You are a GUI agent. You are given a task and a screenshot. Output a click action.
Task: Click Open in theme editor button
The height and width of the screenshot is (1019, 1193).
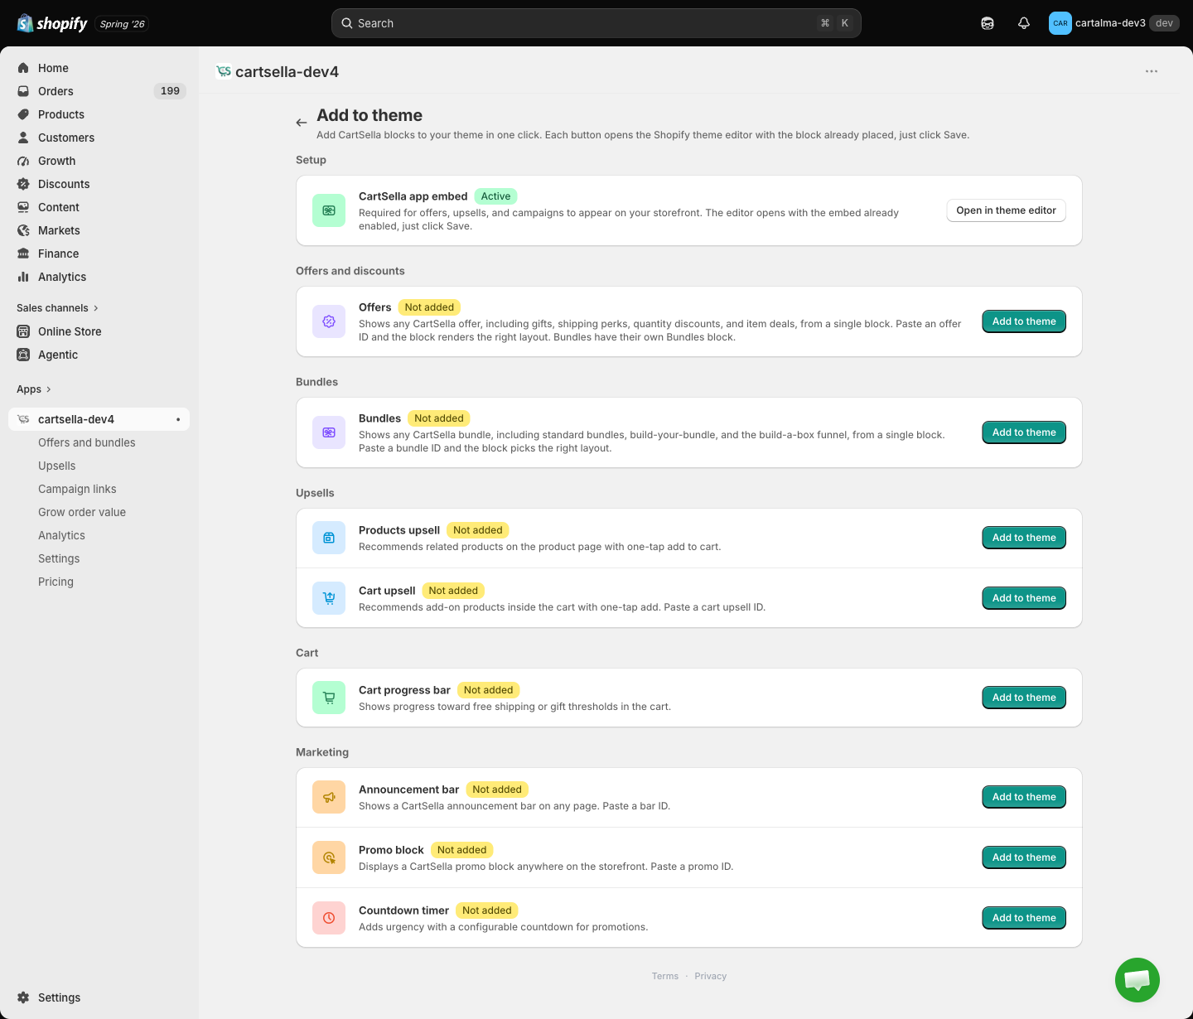[x=1006, y=210]
